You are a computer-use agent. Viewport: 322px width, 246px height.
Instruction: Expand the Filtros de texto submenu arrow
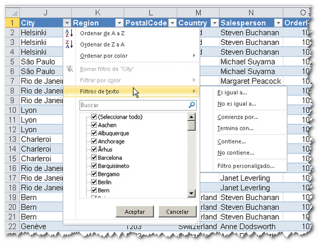[x=194, y=91]
